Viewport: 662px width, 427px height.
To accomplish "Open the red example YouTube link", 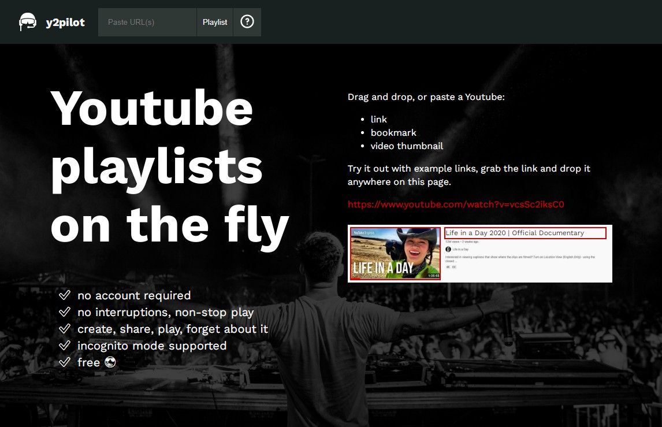I will click(x=456, y=204).
